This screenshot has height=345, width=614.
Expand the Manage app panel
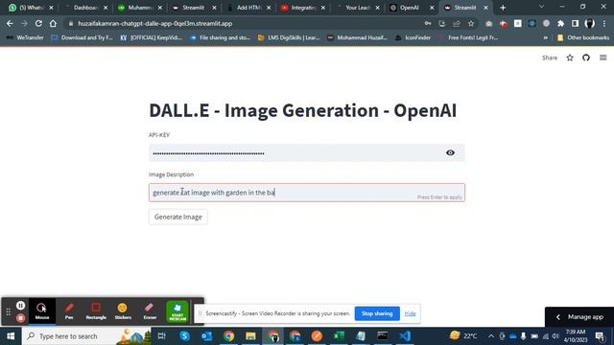pos(579,317)
